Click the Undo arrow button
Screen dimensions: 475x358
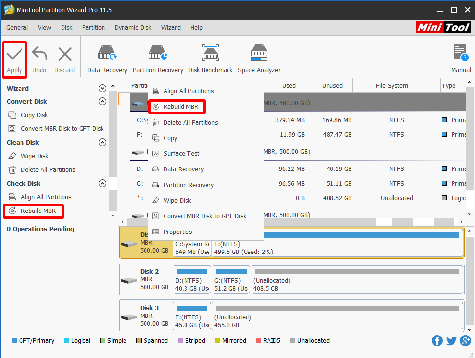(40, 60)
